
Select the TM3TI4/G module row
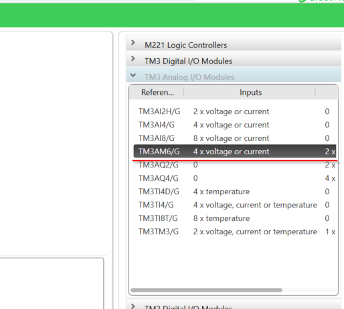[235, 205]
